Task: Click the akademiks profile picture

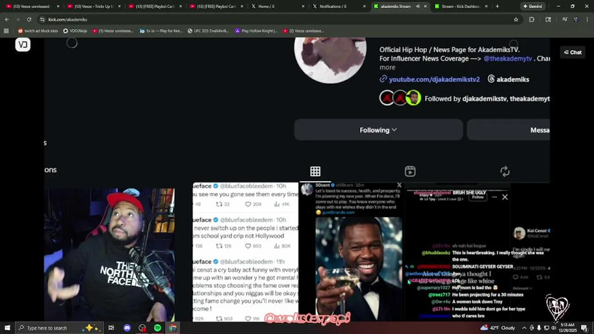Action: 330,60
